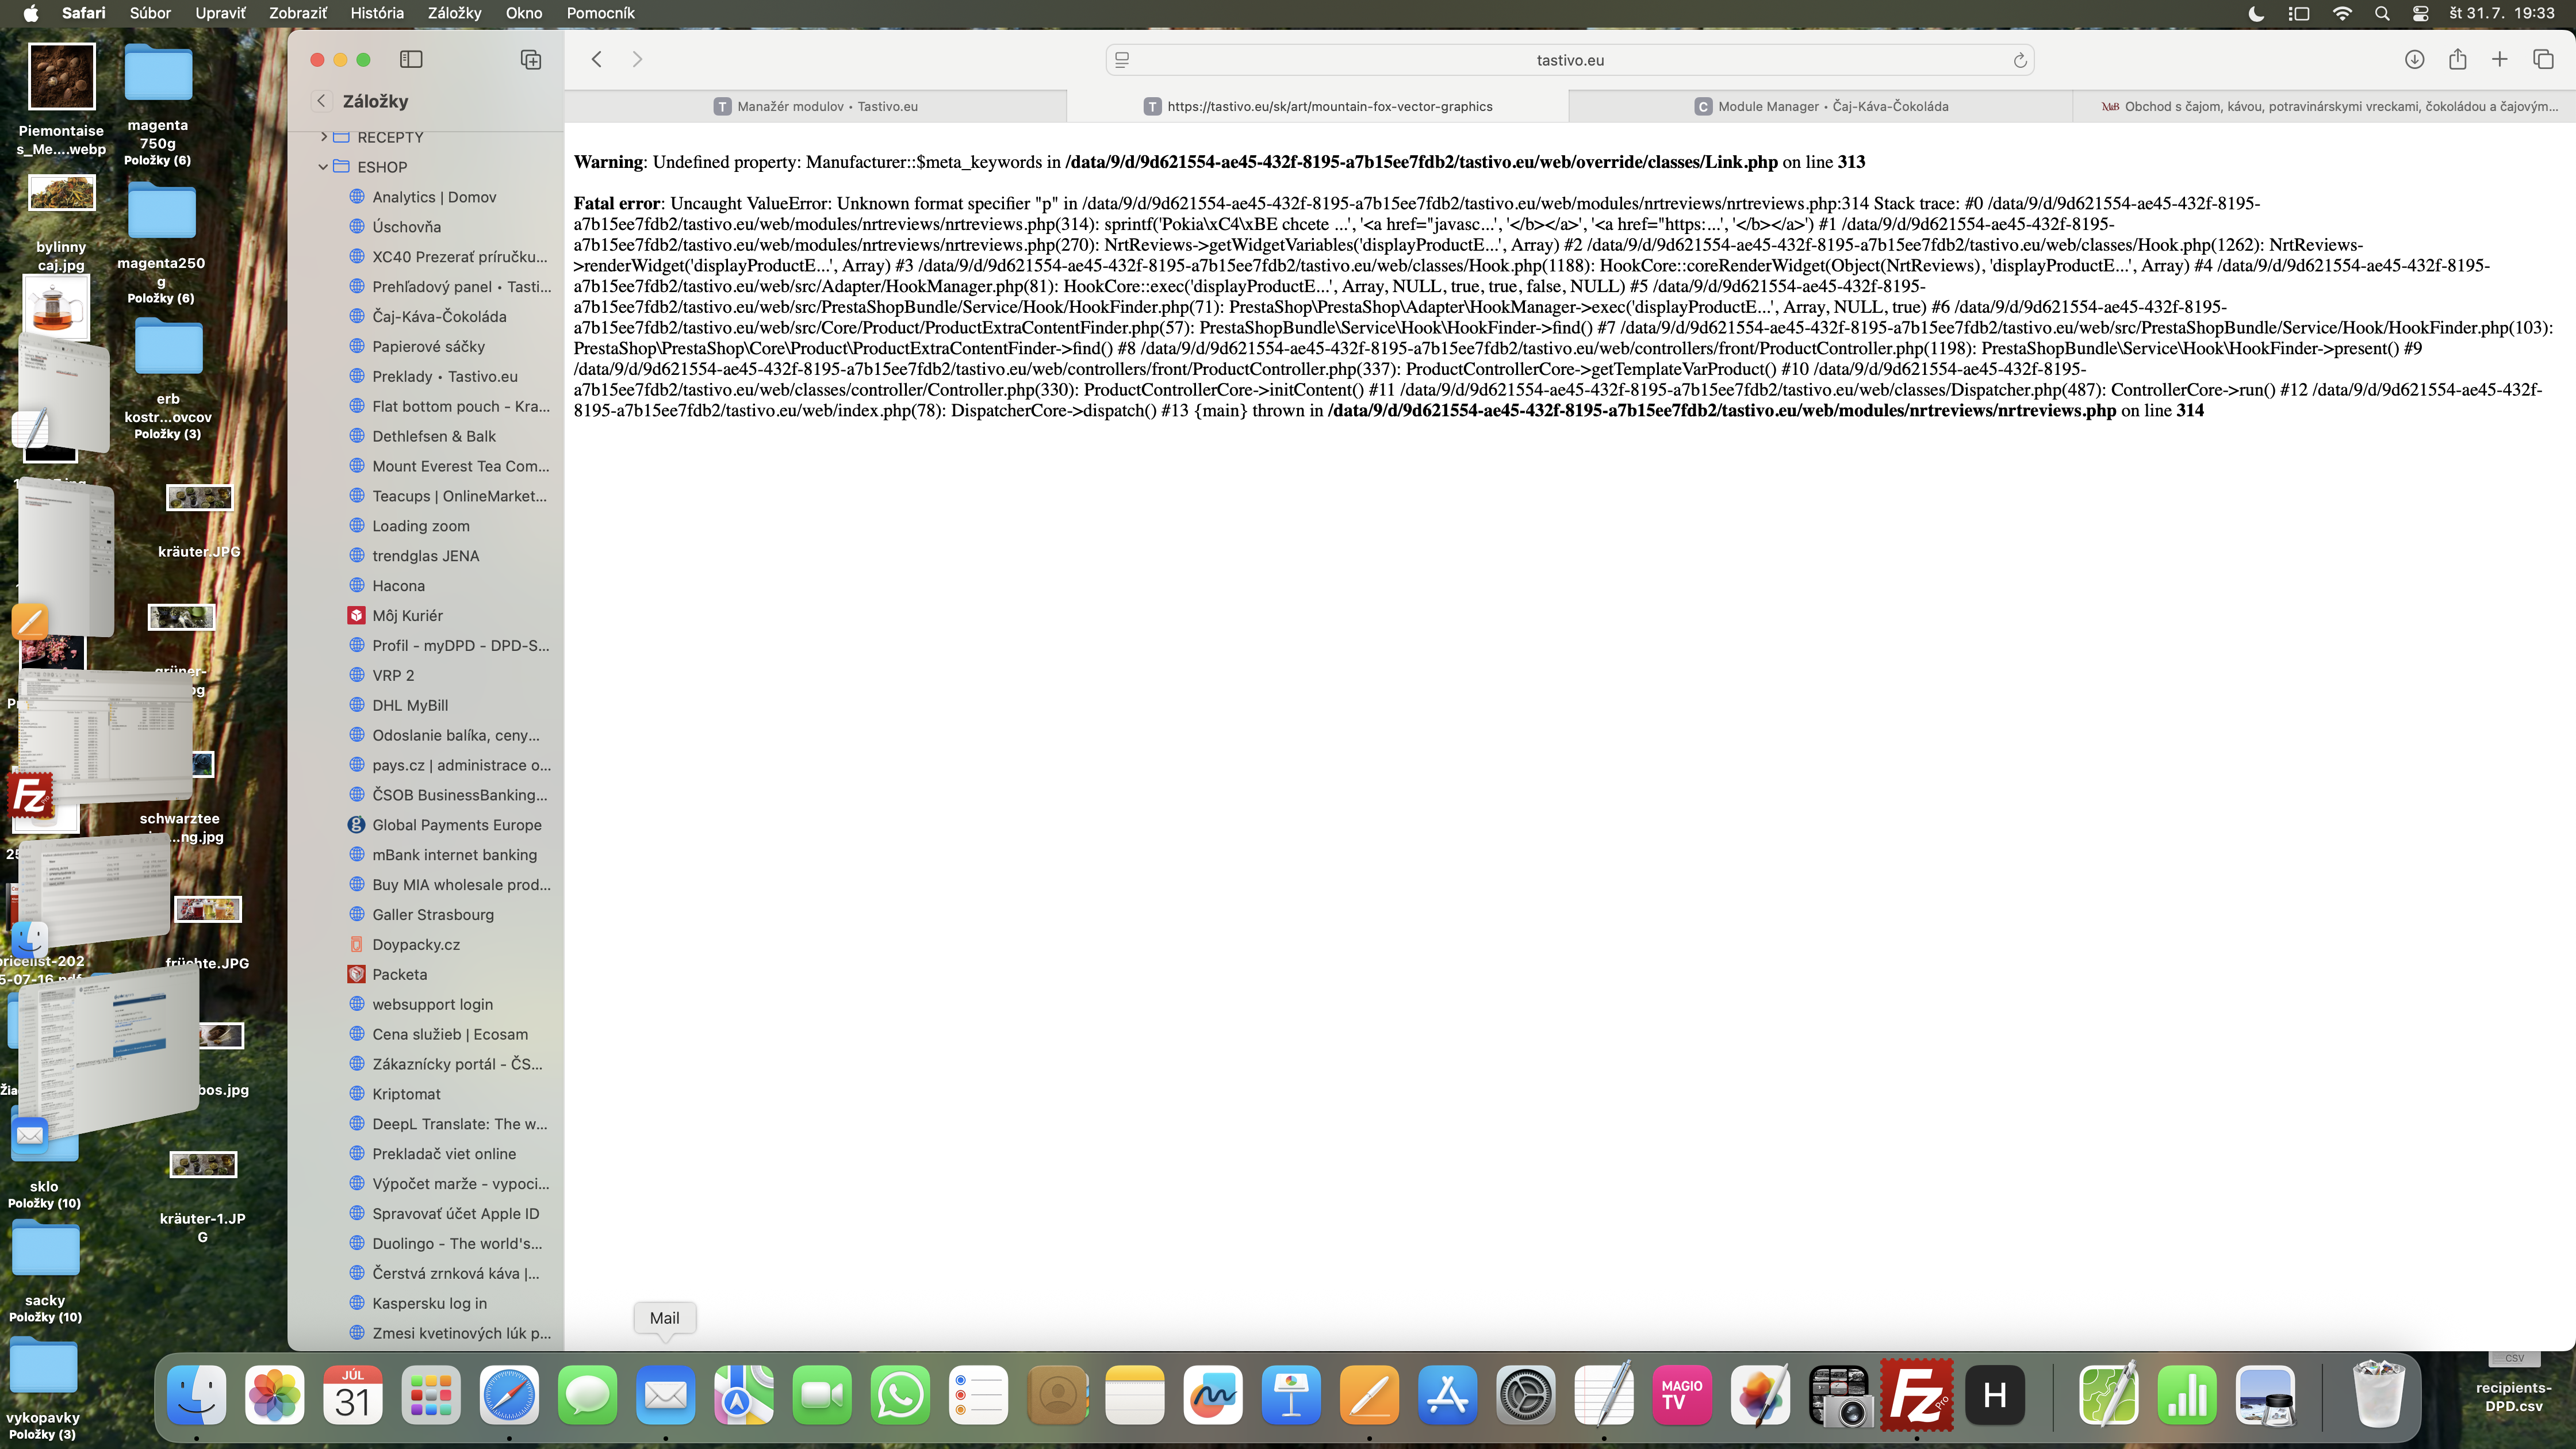Open the DHL MyBill bookmark
2576x1449 pixels.
tap(410, 705)
